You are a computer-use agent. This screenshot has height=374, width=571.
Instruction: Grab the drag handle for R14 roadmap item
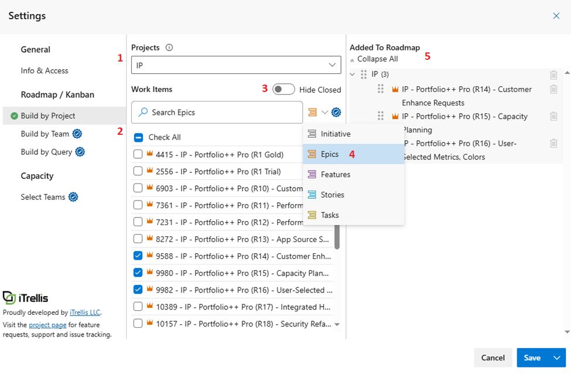click(381, 89)
